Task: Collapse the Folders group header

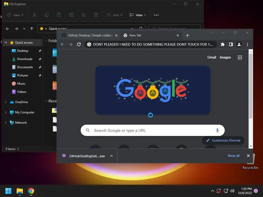Action: tap(46, 41)
